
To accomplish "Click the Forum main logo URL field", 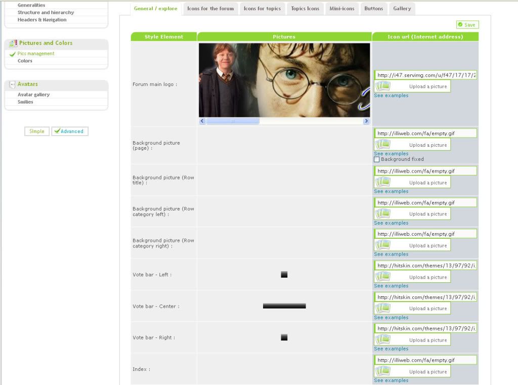I will pyautogui.click(x=425, y=75).
